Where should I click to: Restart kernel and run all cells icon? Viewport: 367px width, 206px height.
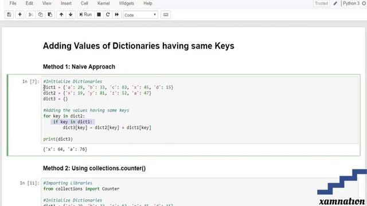(117, 15)
